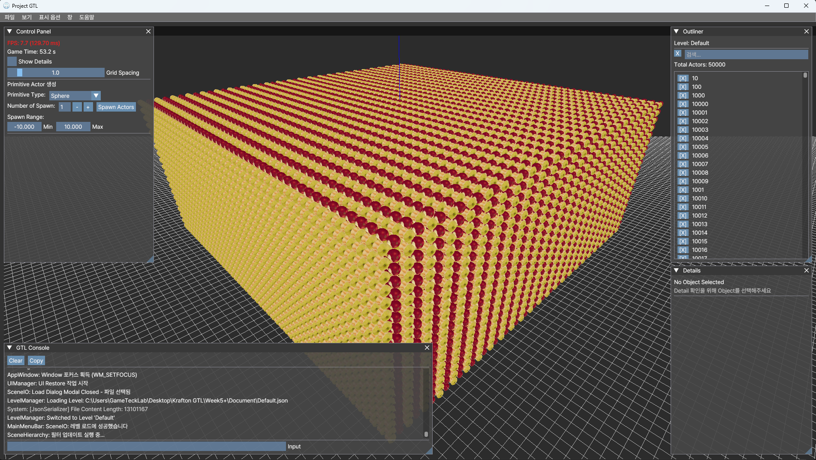Close the GTL Console panel
The width and height of the screenshot is (816, 460).
pyautogui.click(x=427, y=348)
